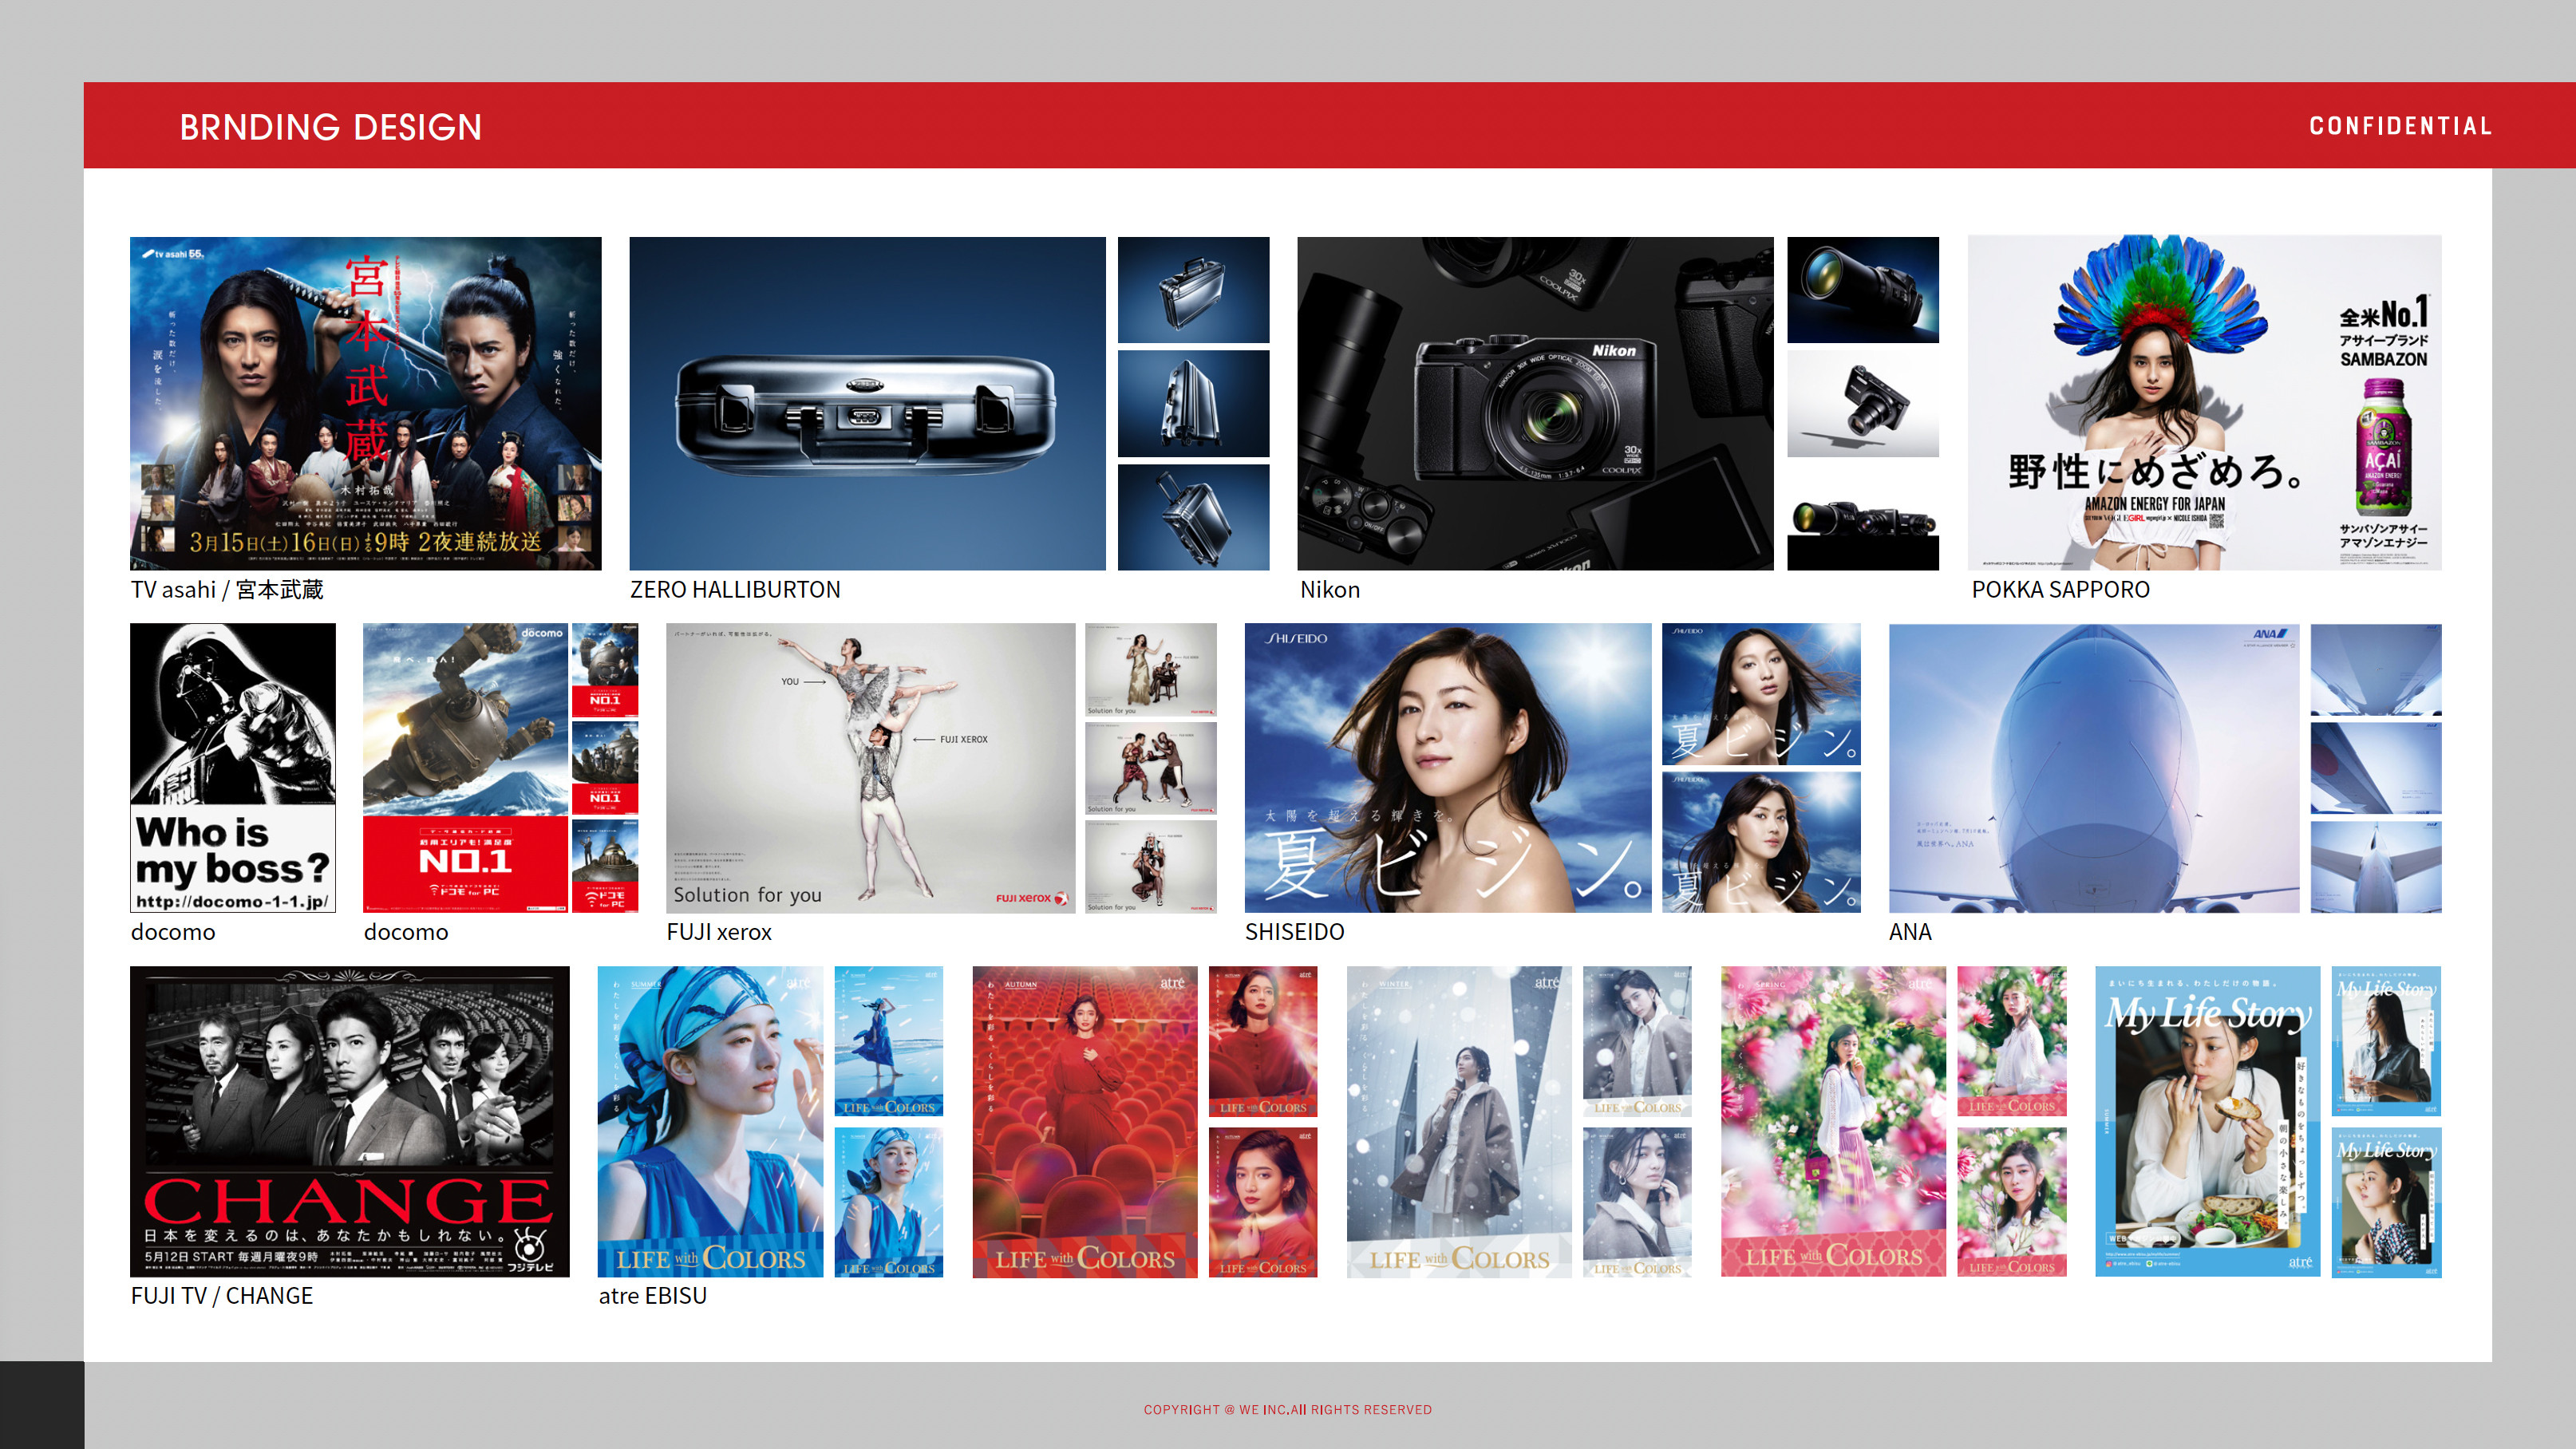Screen dimensions: 2576x1449
Task: Select the atre EBISU caption text
Action: [652, 1295]
